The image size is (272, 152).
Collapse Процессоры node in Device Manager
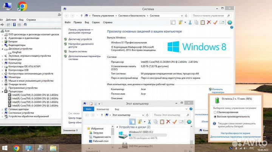[x=2, y=91]
